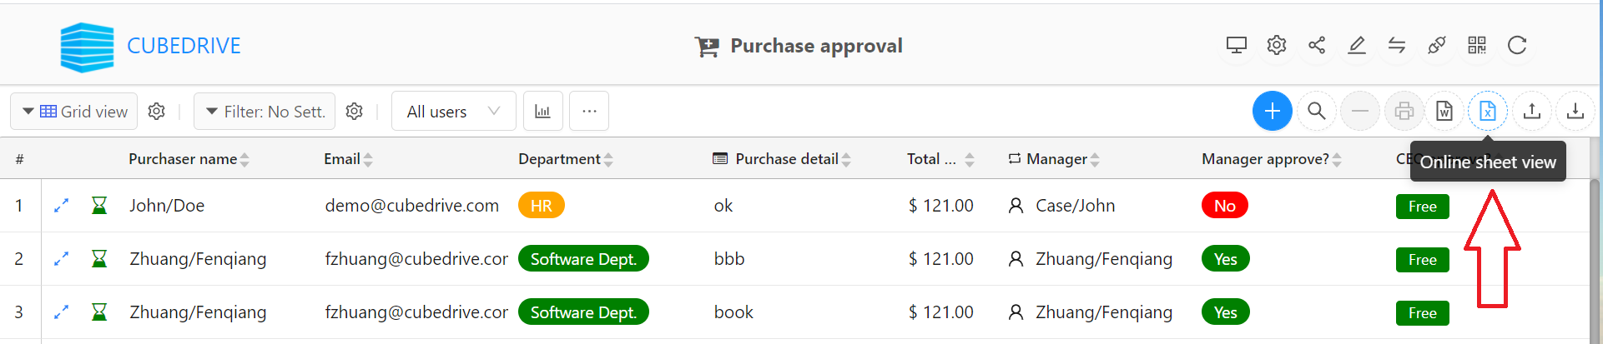Open the Grid view dropdown
The height and width of the screenshot is (344, 1603).
point(73,111)
